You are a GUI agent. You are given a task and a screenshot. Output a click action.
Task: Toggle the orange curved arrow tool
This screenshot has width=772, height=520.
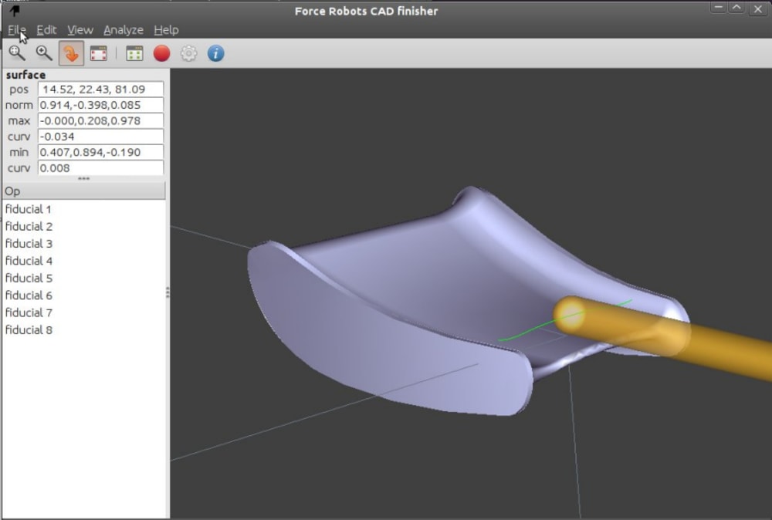[x=71, y=53]
